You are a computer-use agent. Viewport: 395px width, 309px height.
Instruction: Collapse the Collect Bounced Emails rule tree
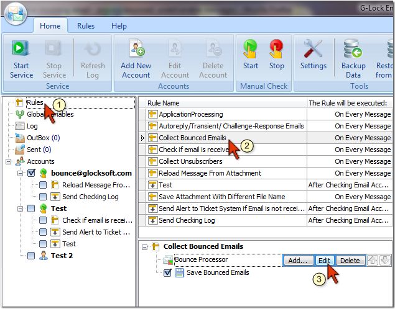pos(144,247)
